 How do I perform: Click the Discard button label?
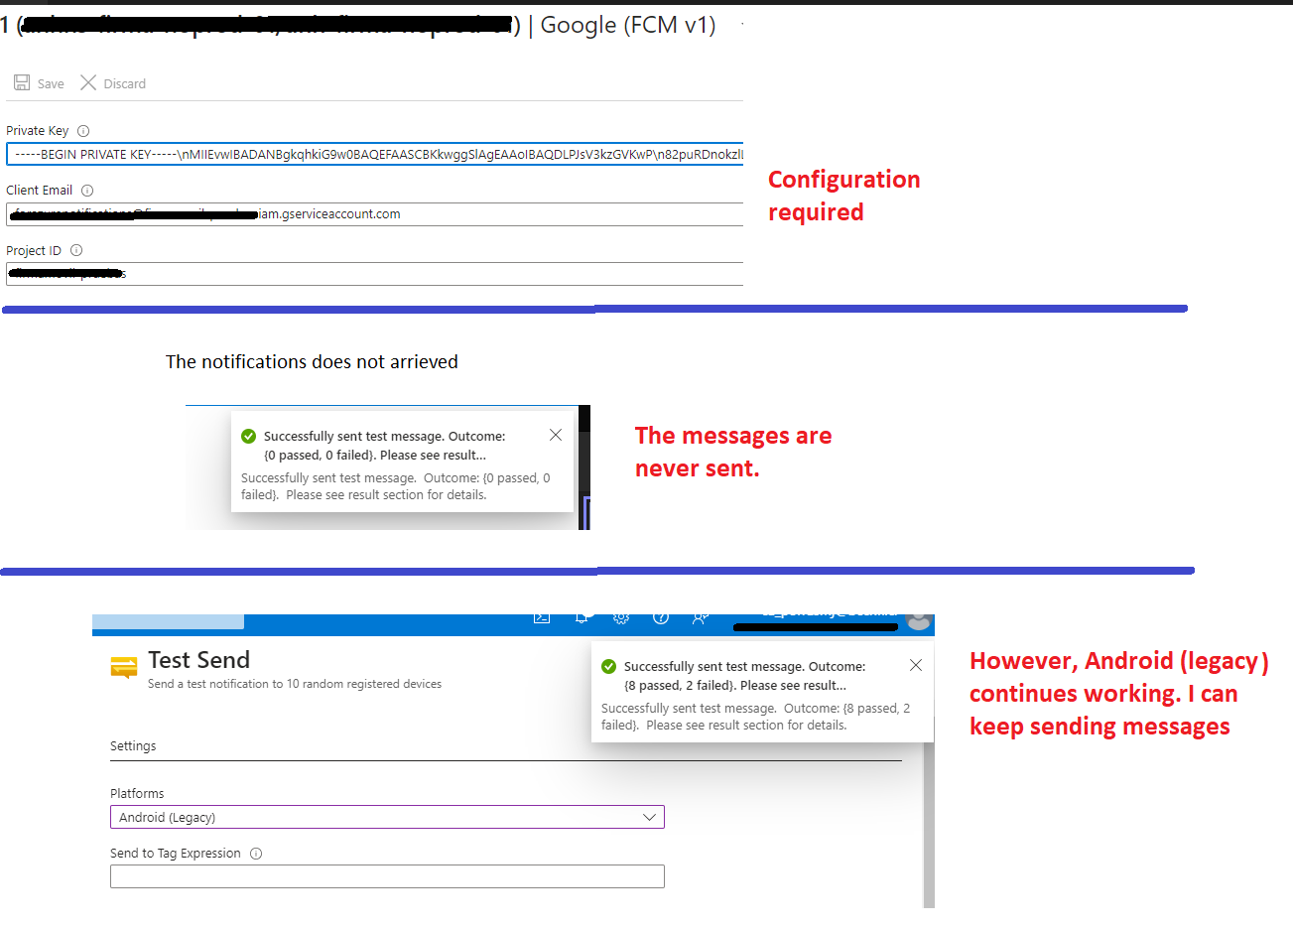point(125,84)
